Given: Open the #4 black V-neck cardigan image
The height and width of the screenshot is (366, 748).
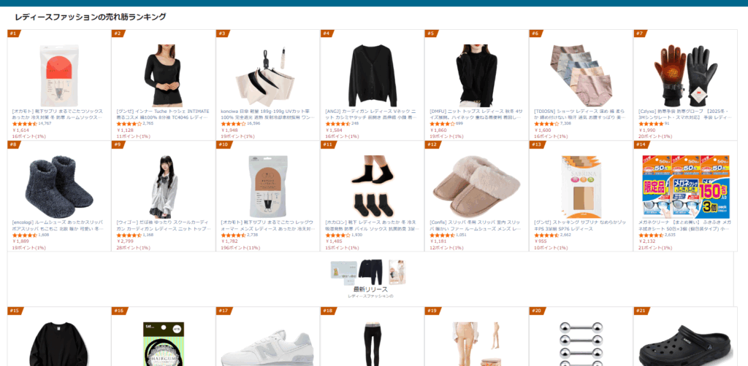Looking at the screenshot, I should (372, 76).
